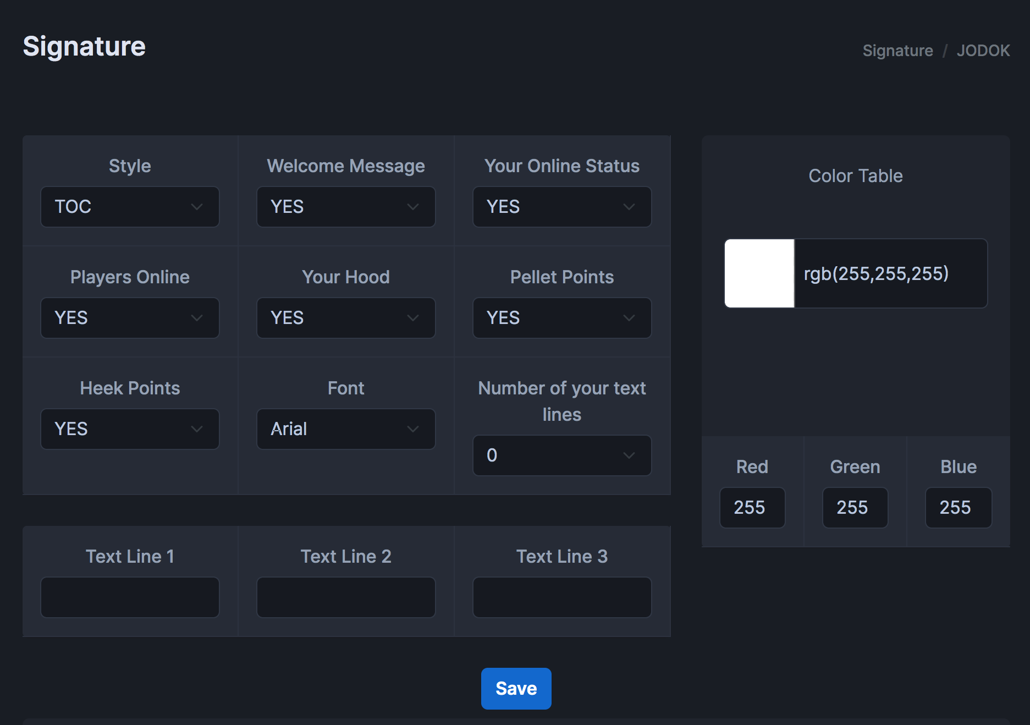Click the Text Line 1 input field
The width and height of the screenshot is (1030, 725).
pyautogui.click(x=130, y=597)
